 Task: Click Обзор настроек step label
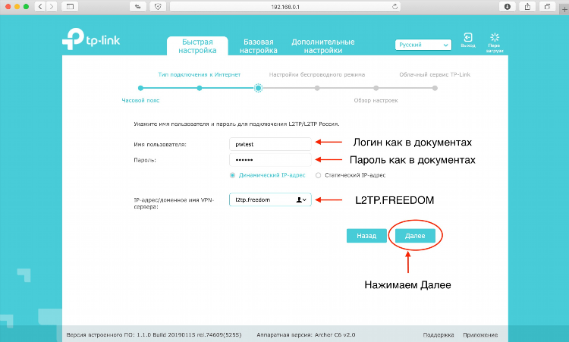pyautogui.click(x=376, y=100)
